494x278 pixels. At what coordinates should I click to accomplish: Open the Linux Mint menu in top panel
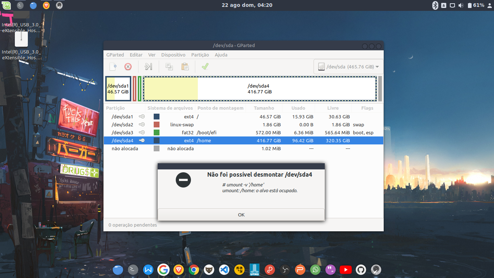7,5
